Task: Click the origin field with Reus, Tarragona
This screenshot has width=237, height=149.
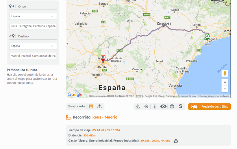Action: 33,26
